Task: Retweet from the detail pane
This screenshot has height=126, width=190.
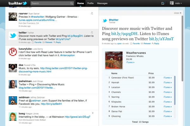Action: click(x=146, y=44)
